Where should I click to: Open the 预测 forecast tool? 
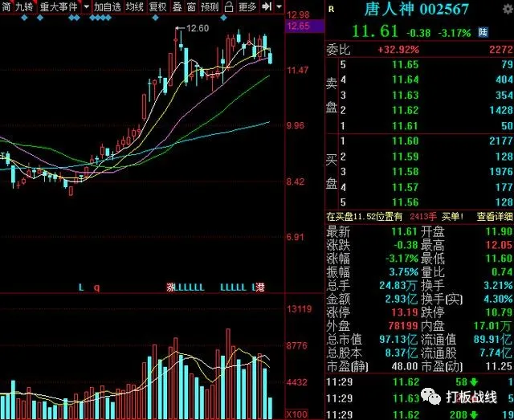point(210,6)
